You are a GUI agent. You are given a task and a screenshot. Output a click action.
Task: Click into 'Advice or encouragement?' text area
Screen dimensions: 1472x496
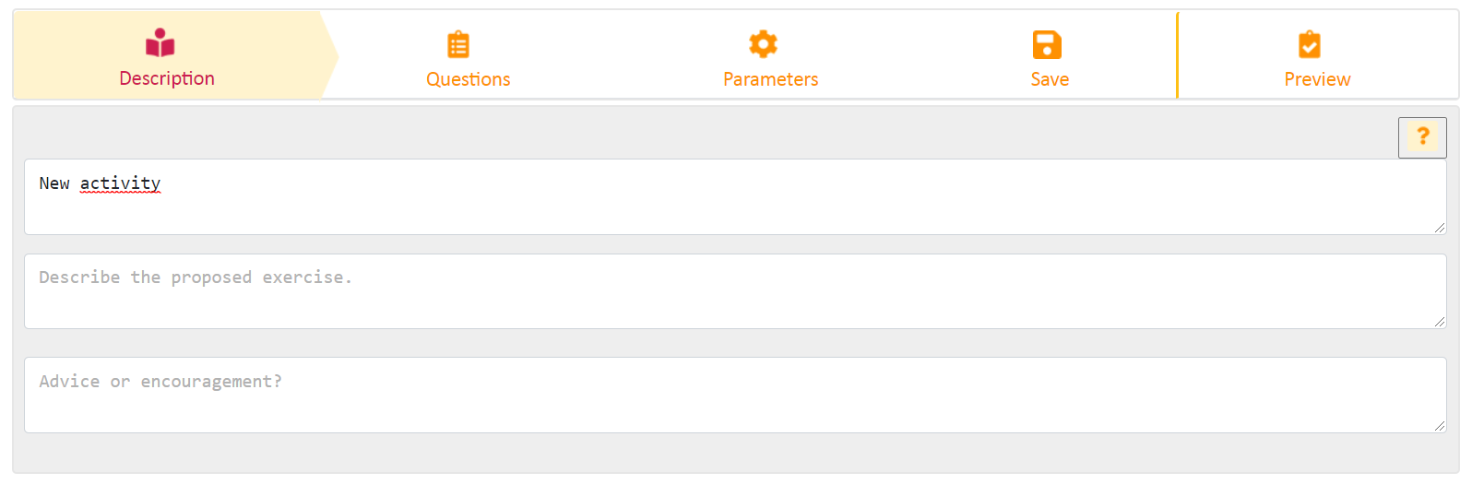pyautogui.click(x=735, y=395)
